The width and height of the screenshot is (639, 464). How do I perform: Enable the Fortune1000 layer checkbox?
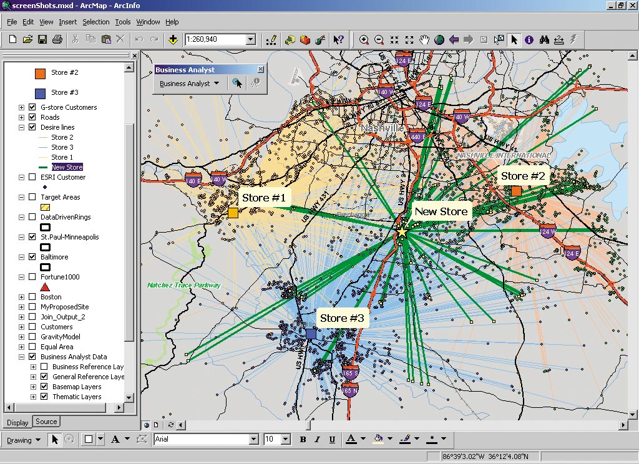click(x=32, y=277)
